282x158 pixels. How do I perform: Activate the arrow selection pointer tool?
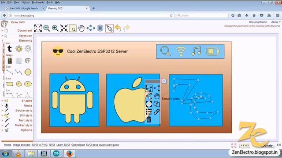(x=109, y=28)
